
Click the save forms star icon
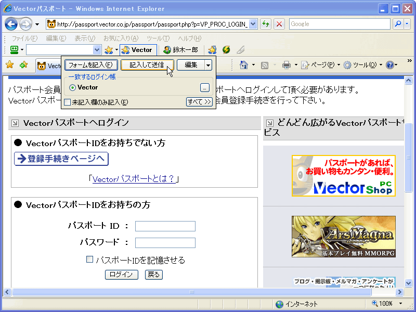(x=212, y=49)
